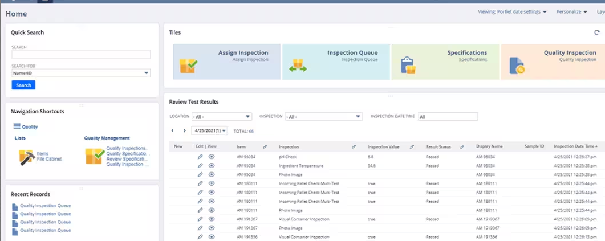
Task: Open the Quality Inspection tile icon
Action: click(x=517, y=66)
